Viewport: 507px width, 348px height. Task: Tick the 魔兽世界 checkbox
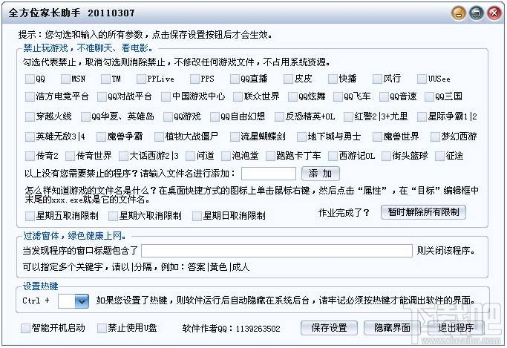(377, 137)
